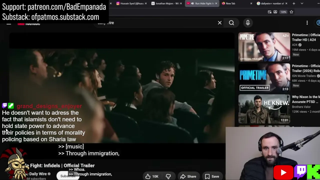Click the '129K views' text on Nixon video

point(299,112)
